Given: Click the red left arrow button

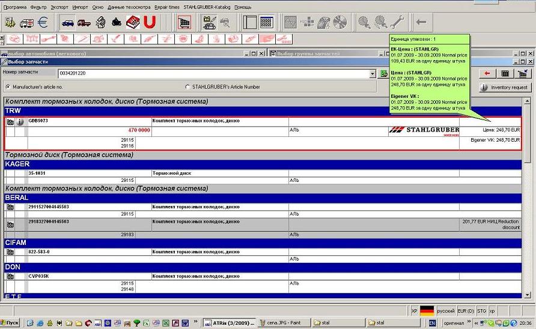Looking at the screenshot, I should (487, 73).
